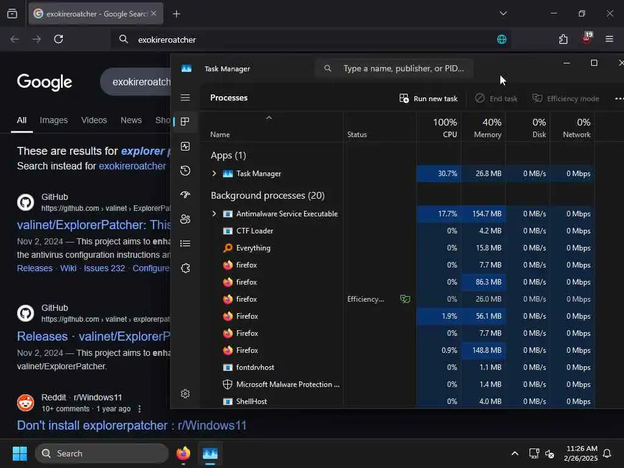624x468 pixels.
Task: Open Users icon in Task Manager sidebar
Action: [185, 219]
